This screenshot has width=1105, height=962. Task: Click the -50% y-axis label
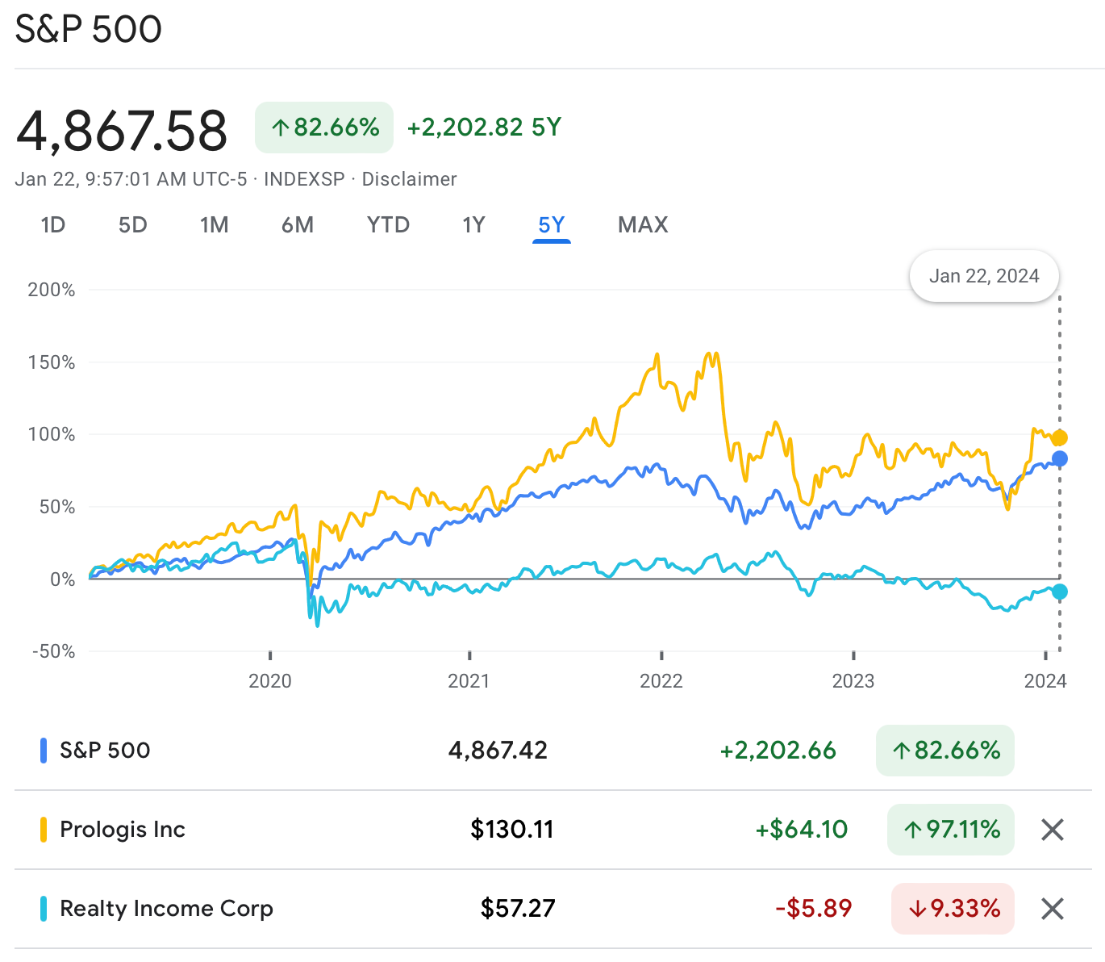tap(53, 651)
